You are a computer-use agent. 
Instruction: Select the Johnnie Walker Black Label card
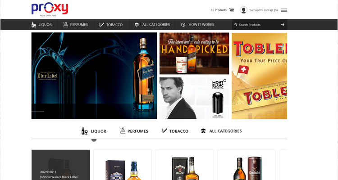click(x=60, y=165)
